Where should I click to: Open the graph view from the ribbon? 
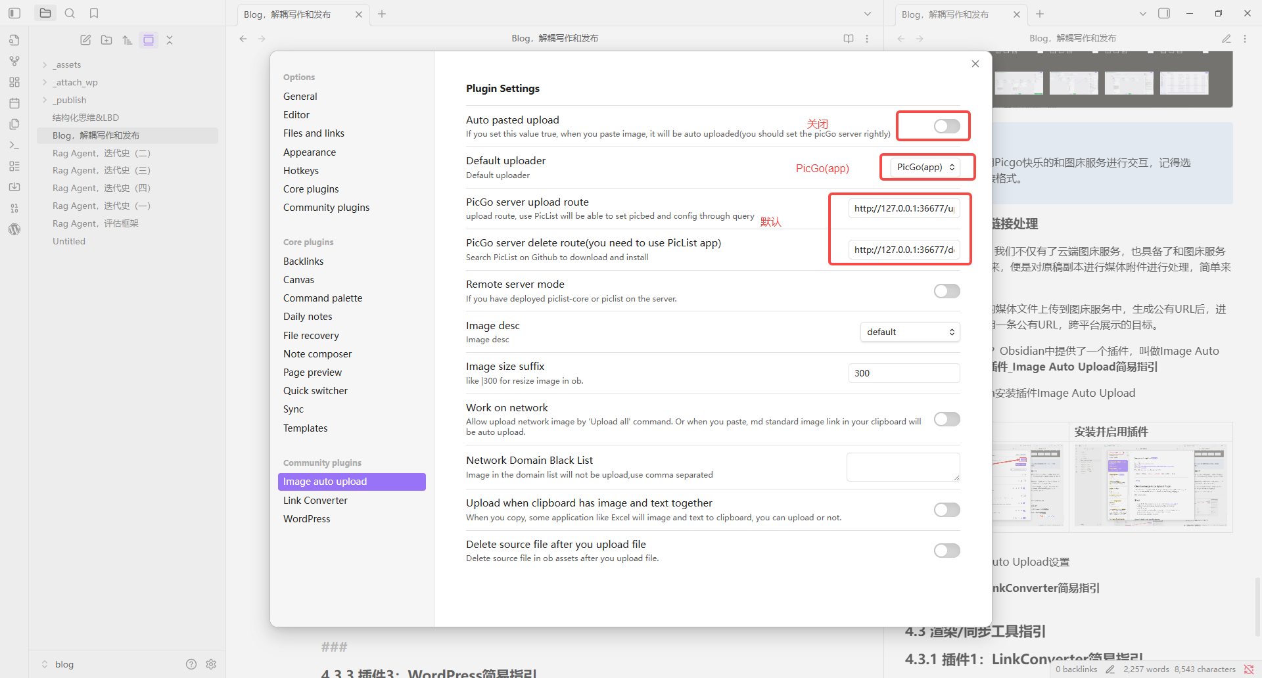pyautogui.click(x=14, y=61)
